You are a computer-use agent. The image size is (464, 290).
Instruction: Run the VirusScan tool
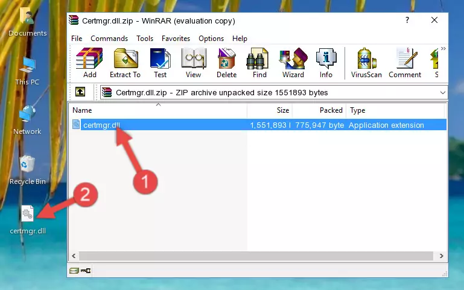pos(366,63)
